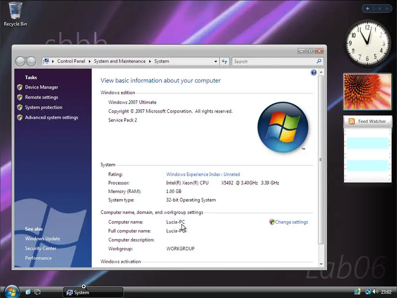Open System protection task link

pos(43,107)
